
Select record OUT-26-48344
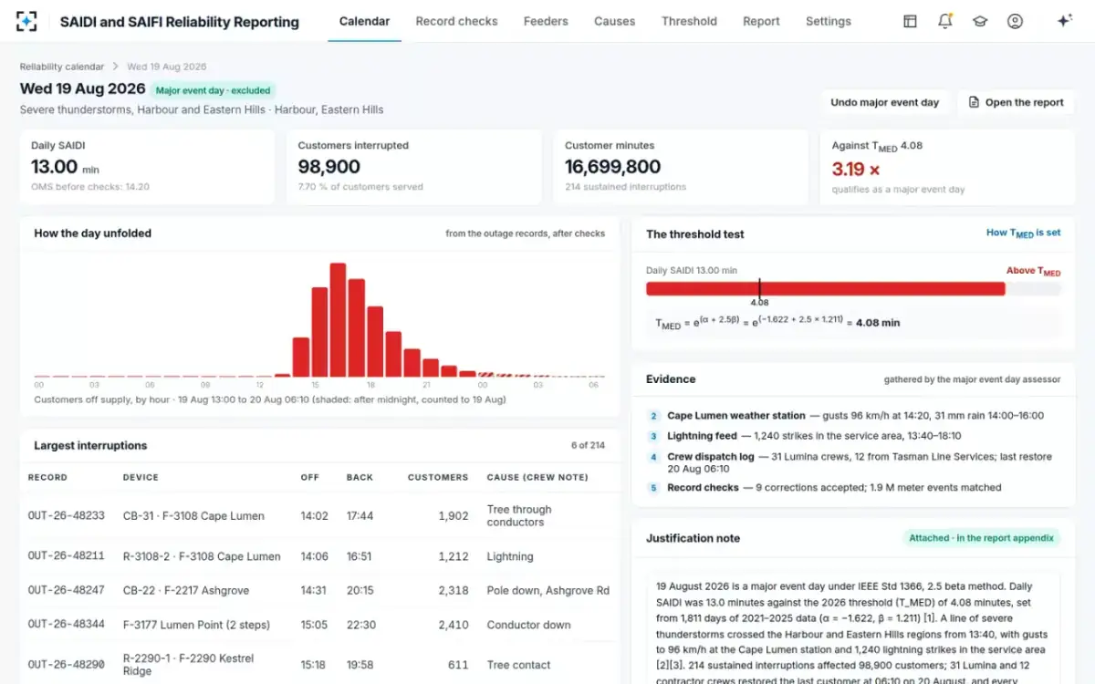pos(66,625)
